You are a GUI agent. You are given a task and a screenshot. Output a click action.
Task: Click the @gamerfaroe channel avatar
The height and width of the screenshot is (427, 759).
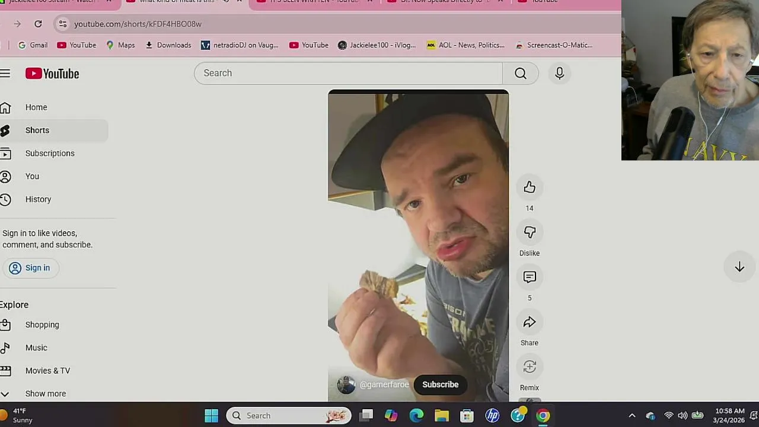pyautogui.click(x=346, y=385)
